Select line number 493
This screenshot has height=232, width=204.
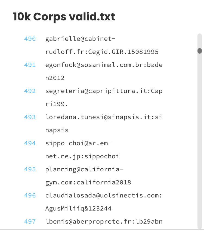click(x=30, y=117)
